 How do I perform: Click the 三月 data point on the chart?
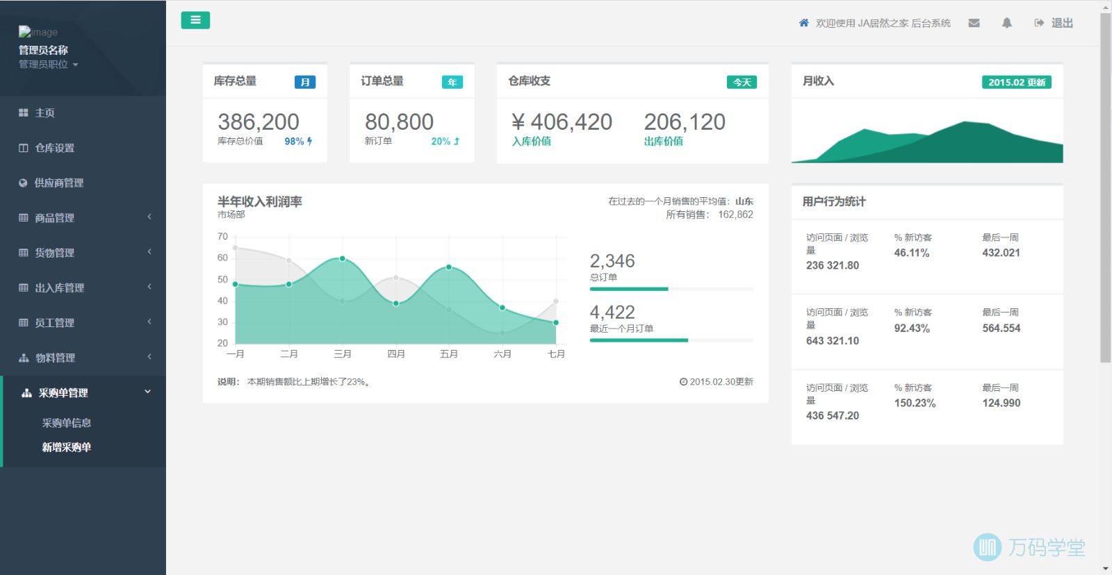point(343,258)
